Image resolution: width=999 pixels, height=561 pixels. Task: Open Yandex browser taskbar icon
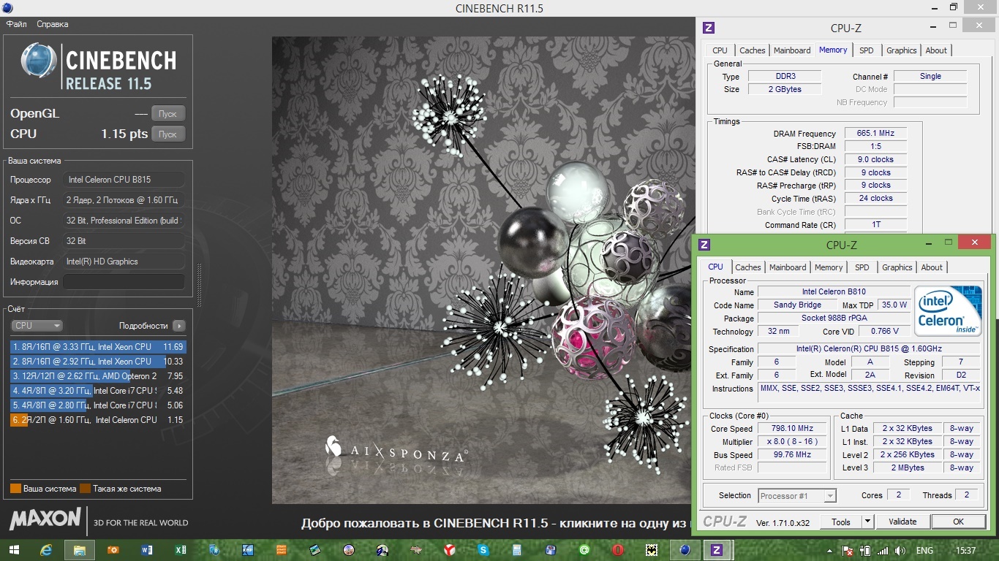point(450,550)
